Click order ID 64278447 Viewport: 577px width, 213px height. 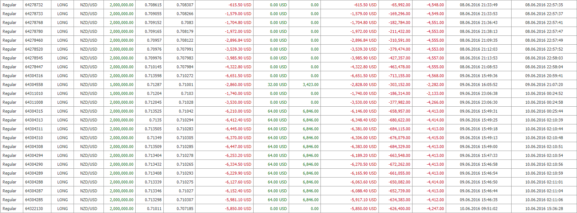34,67
